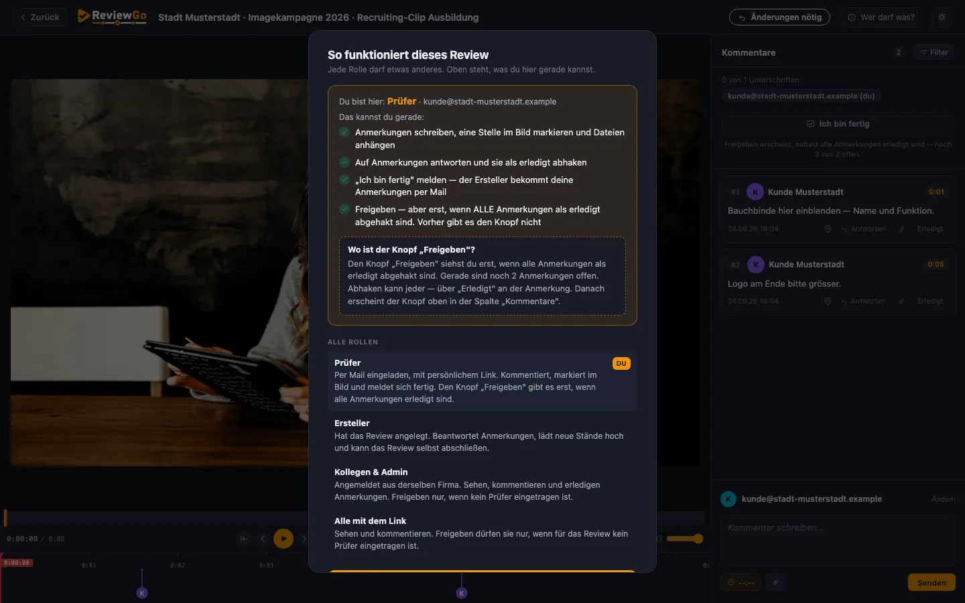965x603 pixels.
Task: Send the comment with Senden
Action: tap(931, 583)
